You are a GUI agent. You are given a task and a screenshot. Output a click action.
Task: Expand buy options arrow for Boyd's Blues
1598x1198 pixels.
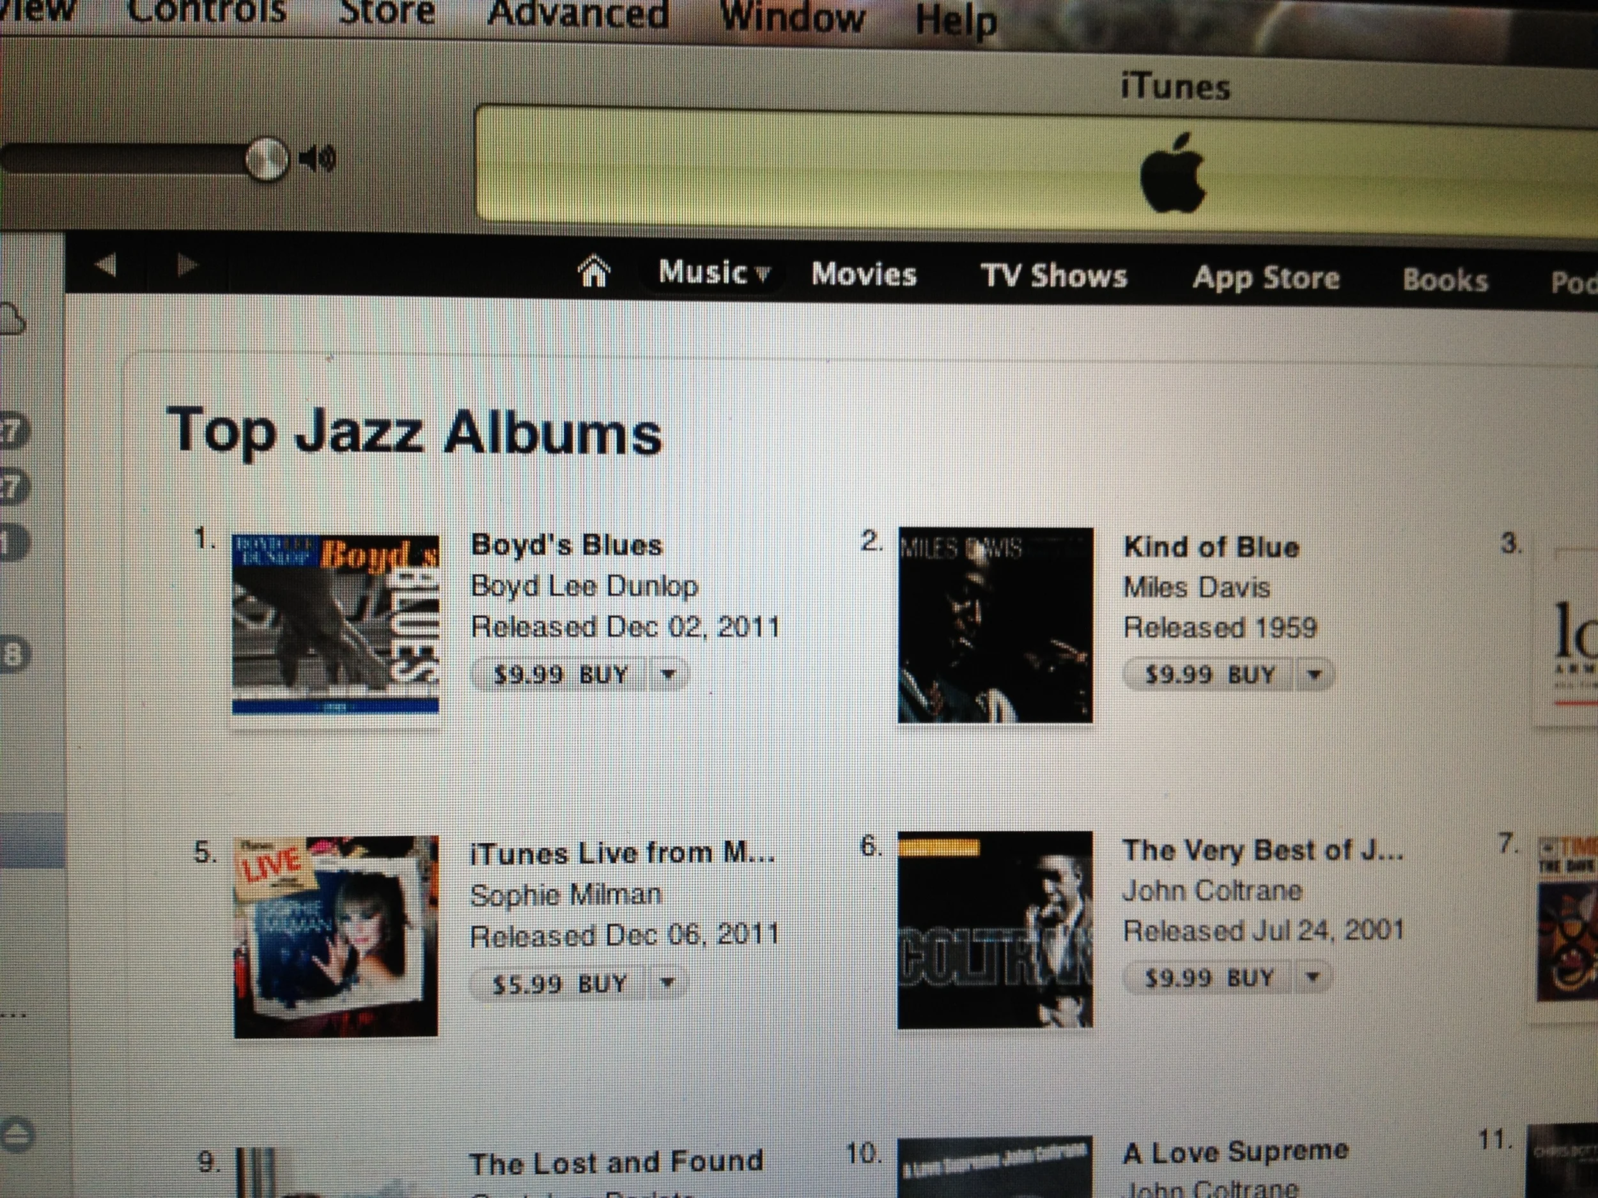pos(668,675)
